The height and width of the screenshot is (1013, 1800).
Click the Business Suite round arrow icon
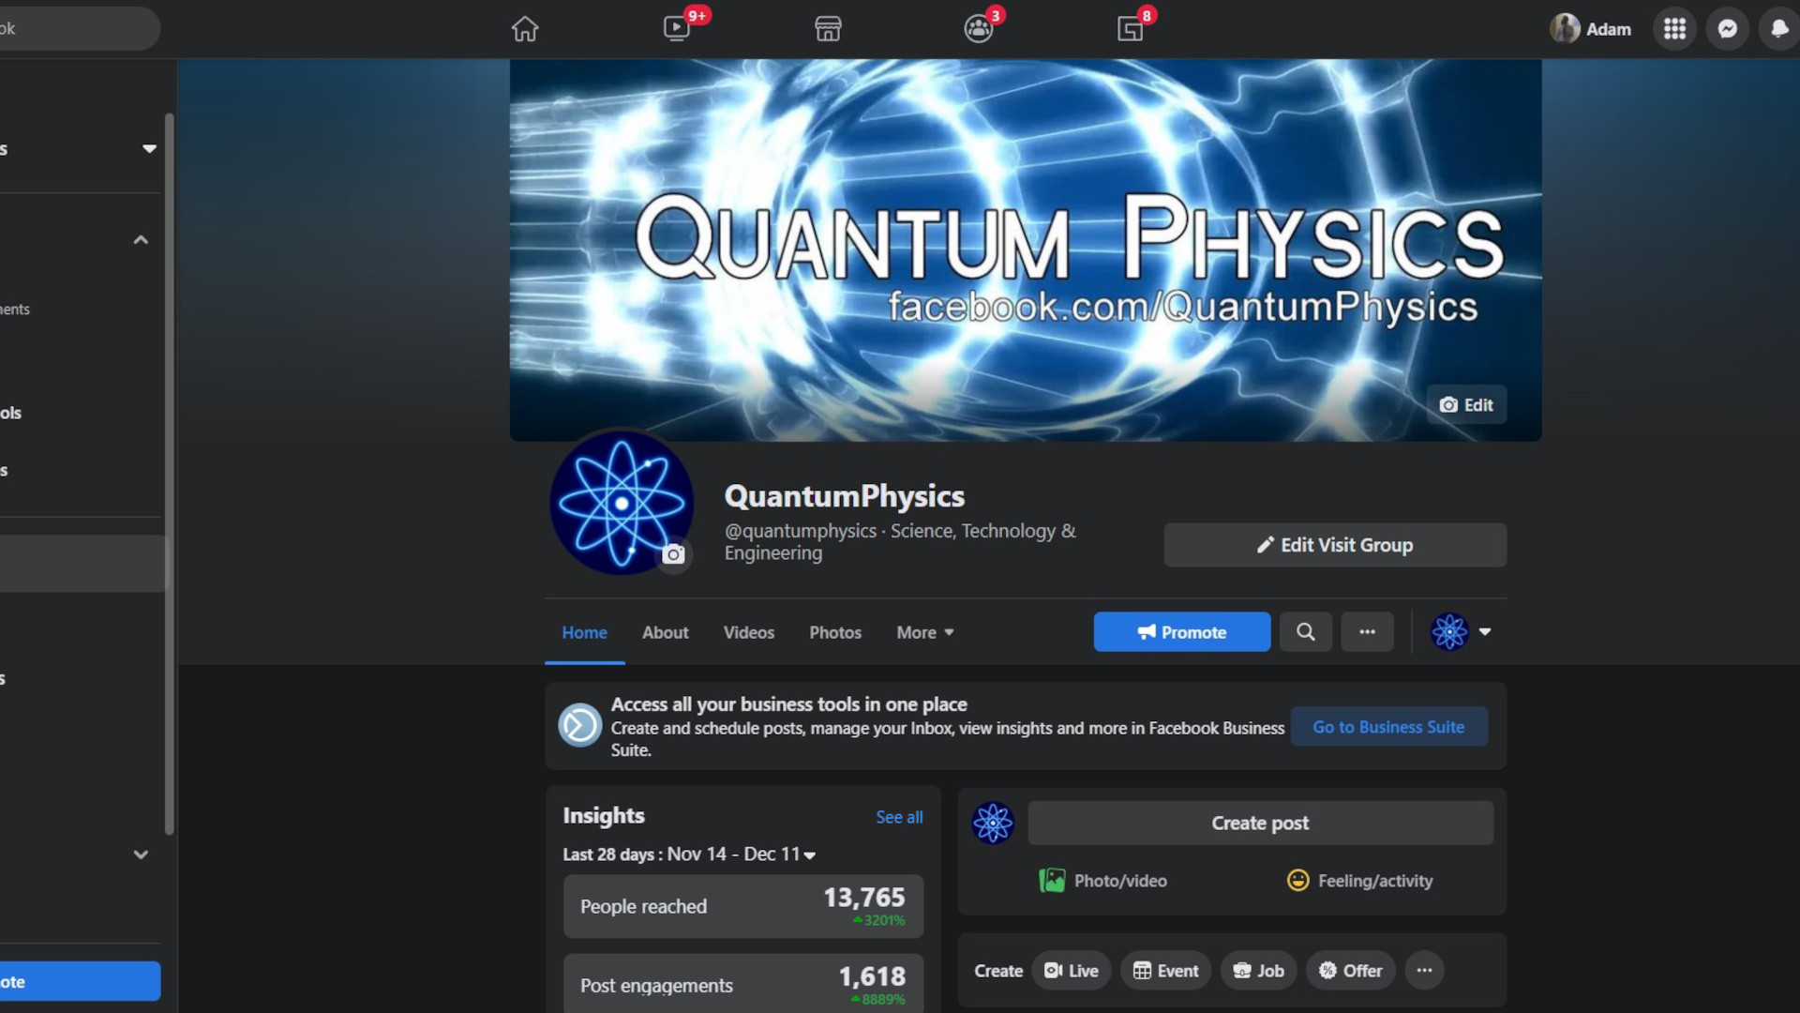(579, 725)
